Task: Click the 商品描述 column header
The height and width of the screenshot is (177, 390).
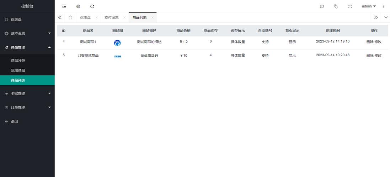Action: pos(149,31)
